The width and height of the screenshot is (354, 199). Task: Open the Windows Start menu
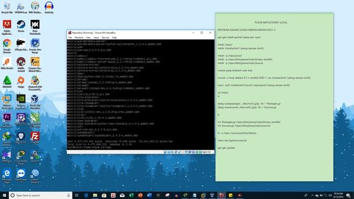click(4, 195)
